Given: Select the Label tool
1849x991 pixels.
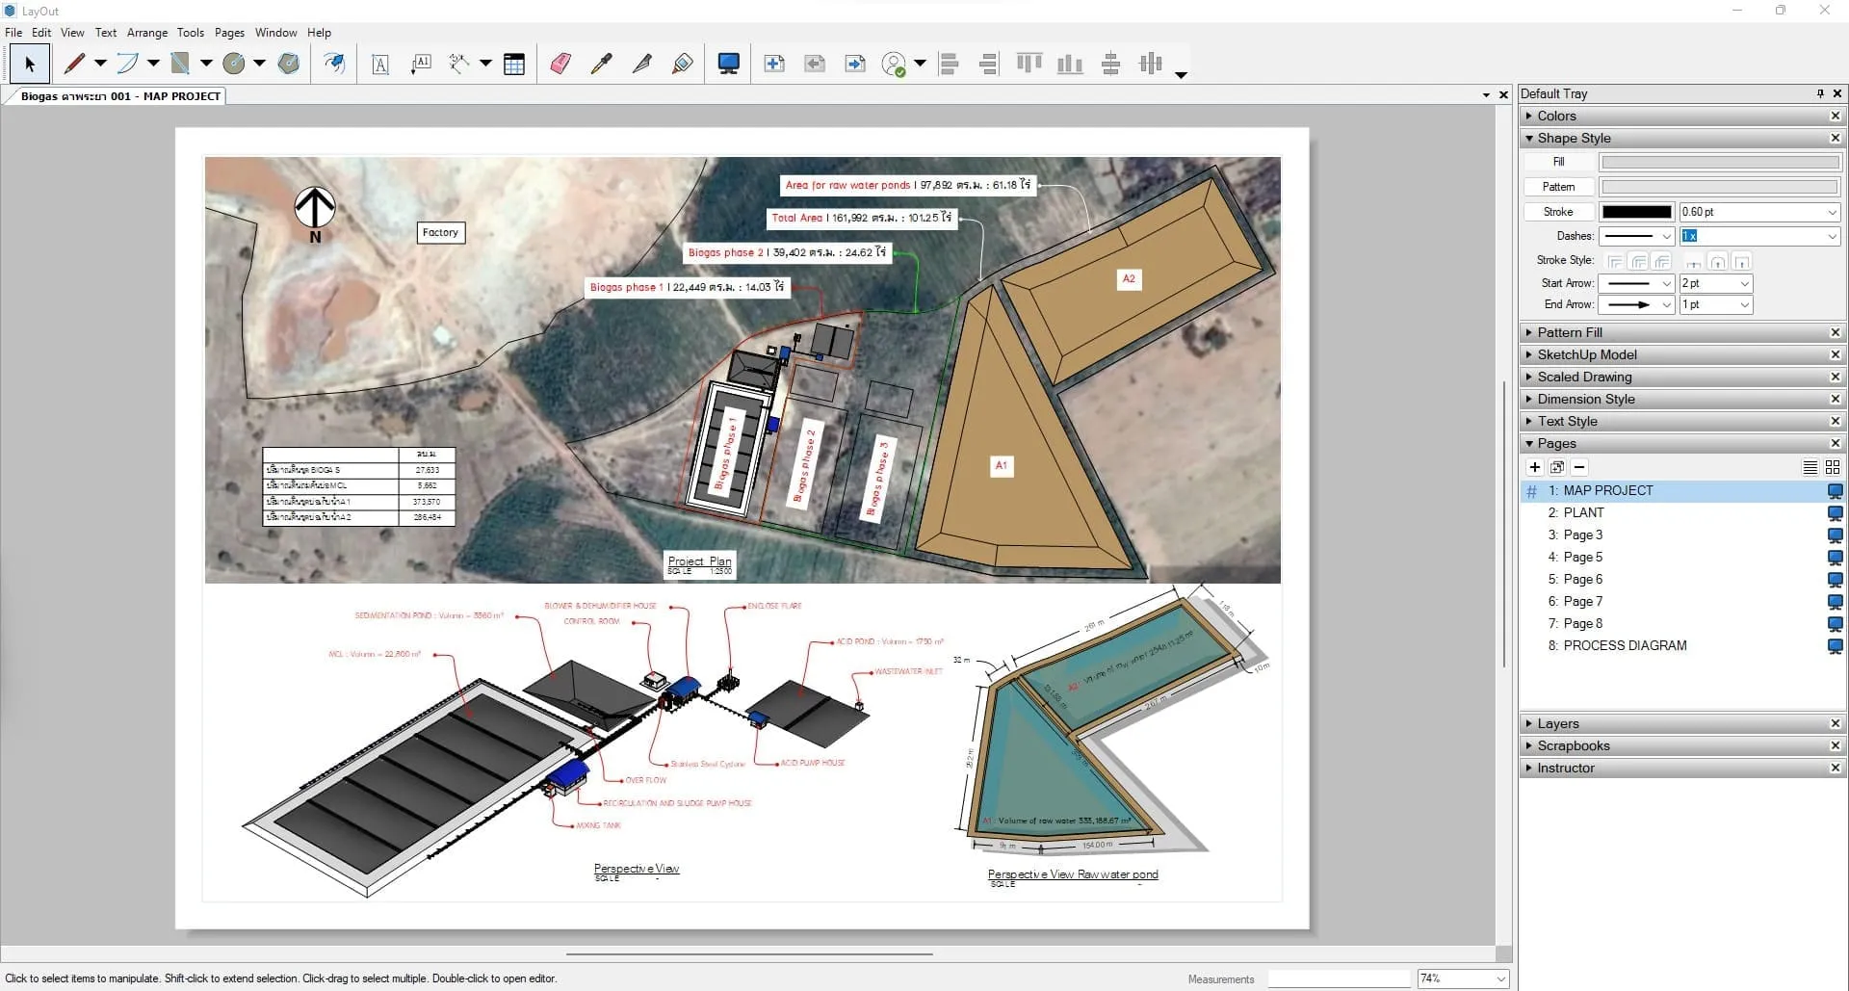Looking at the screenshot, I should pos(421,65).
